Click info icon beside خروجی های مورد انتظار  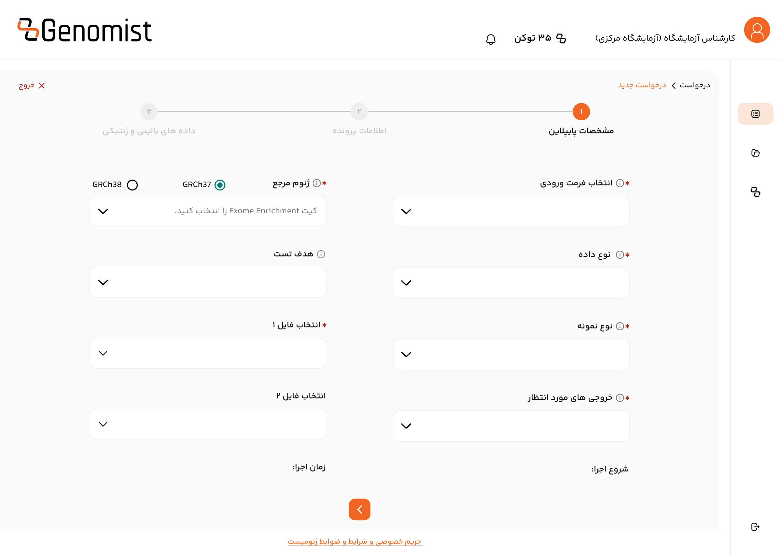click(x=620, y=398)
